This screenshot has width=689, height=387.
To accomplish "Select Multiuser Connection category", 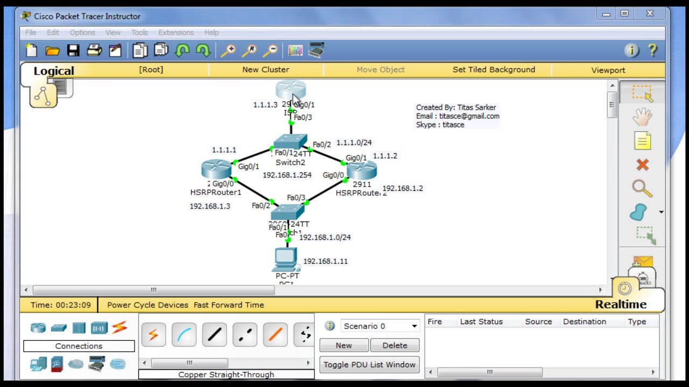I will (117, 364).
